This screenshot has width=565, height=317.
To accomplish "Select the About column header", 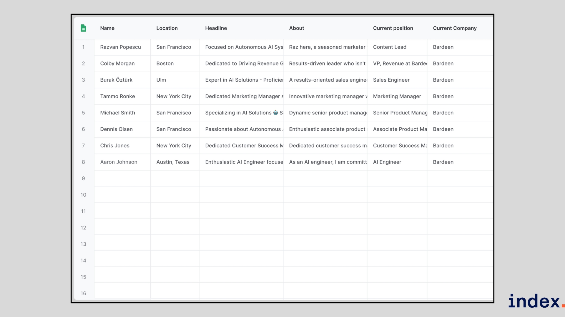I will point(296,28).
